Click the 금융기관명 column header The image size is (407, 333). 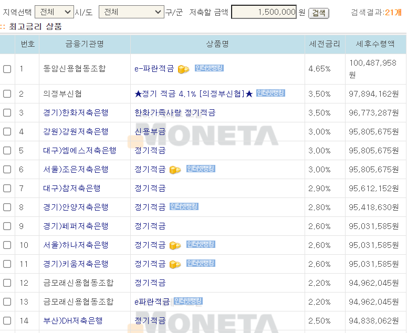tap(85, 44)
